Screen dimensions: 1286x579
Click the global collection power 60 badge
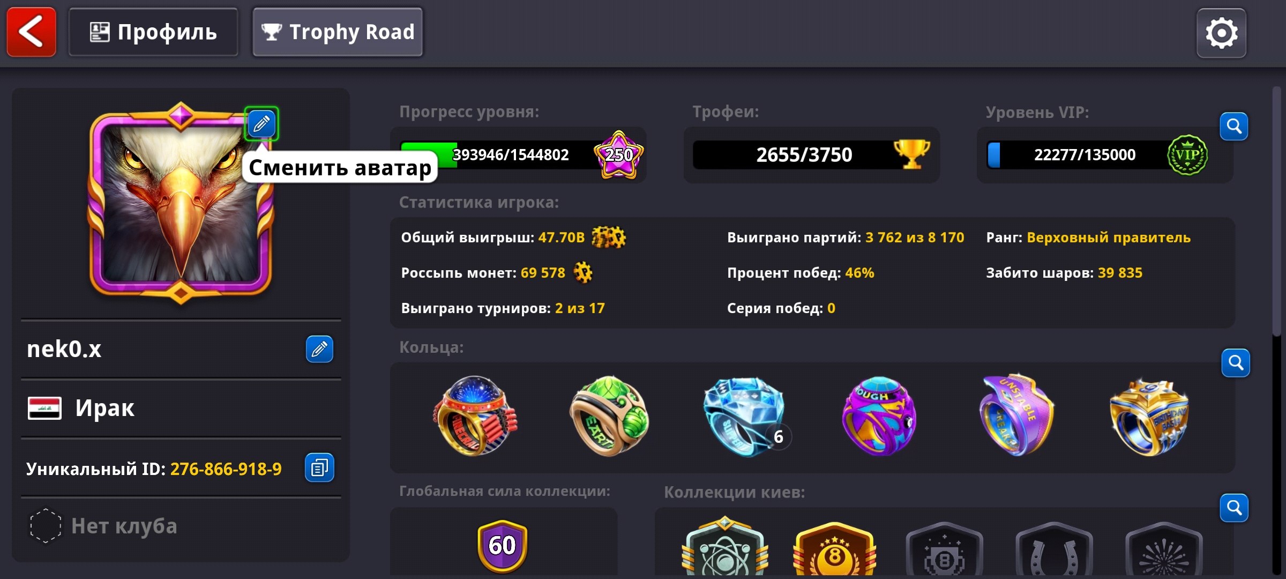pyautogui.click(x=503, y=546)
